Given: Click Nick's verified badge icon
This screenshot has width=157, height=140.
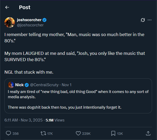Looking at the screenshot, I should pyautogui.click(x=27, y=85).
